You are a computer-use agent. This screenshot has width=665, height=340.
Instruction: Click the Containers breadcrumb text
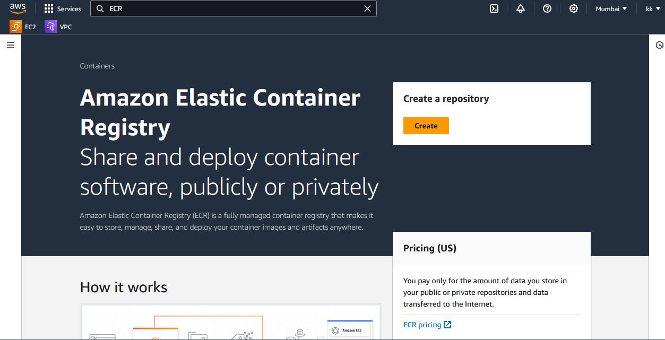[x=97, y=66]
